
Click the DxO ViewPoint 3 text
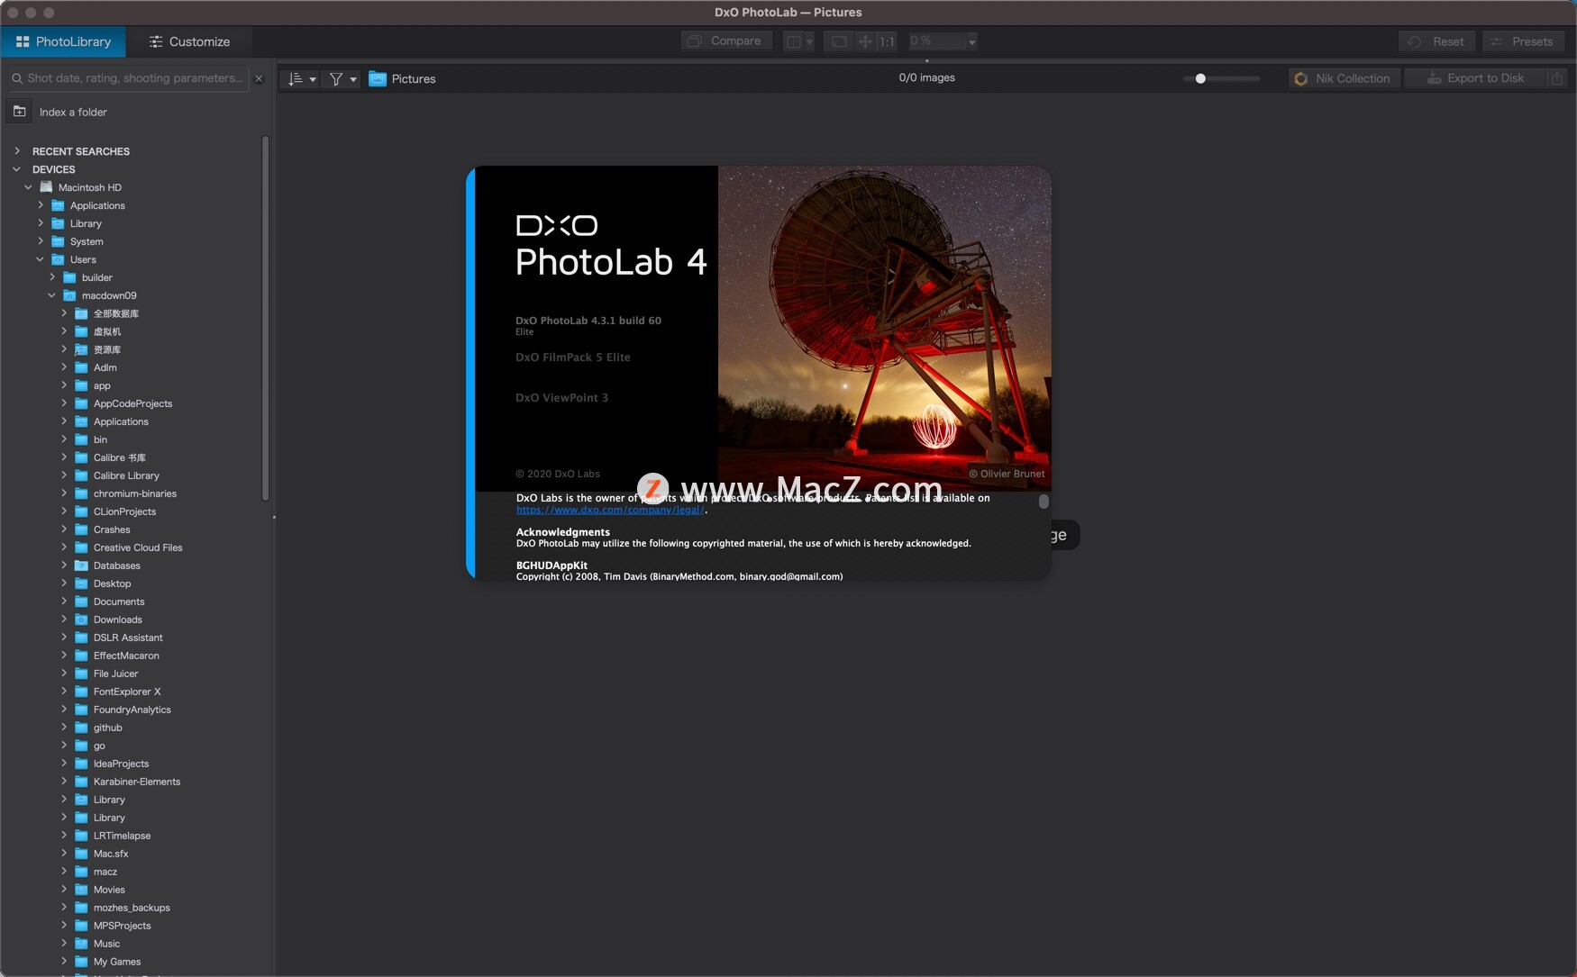point(561,398)
